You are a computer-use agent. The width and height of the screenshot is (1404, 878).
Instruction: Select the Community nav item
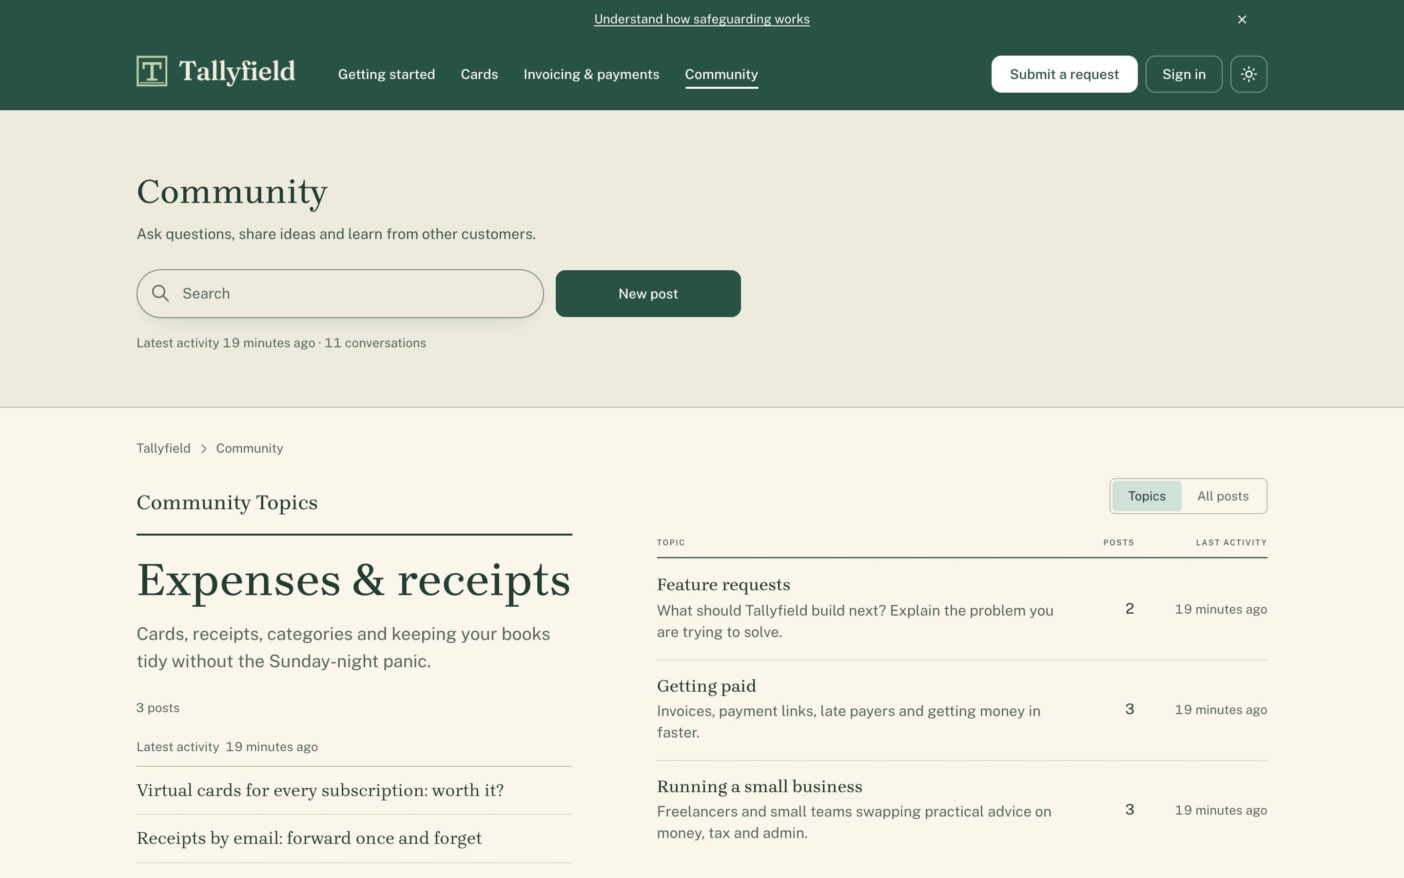(721, 74)
